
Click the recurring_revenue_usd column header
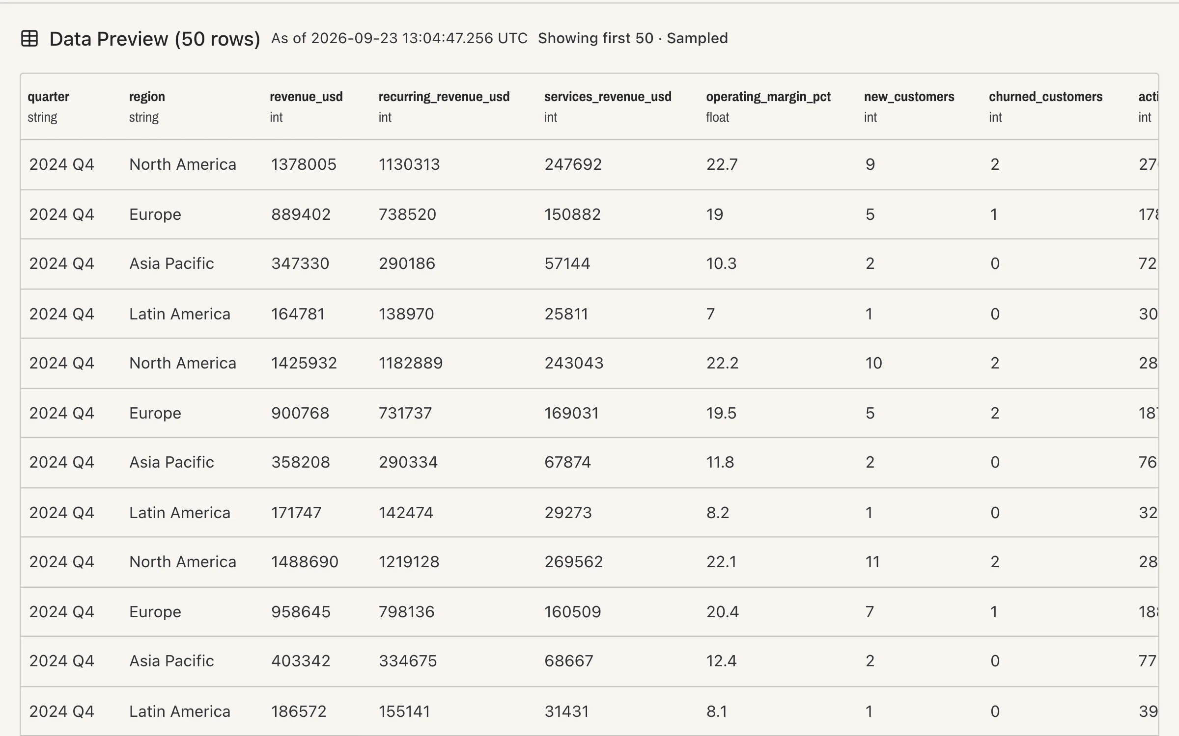click(x=444, y=97)
